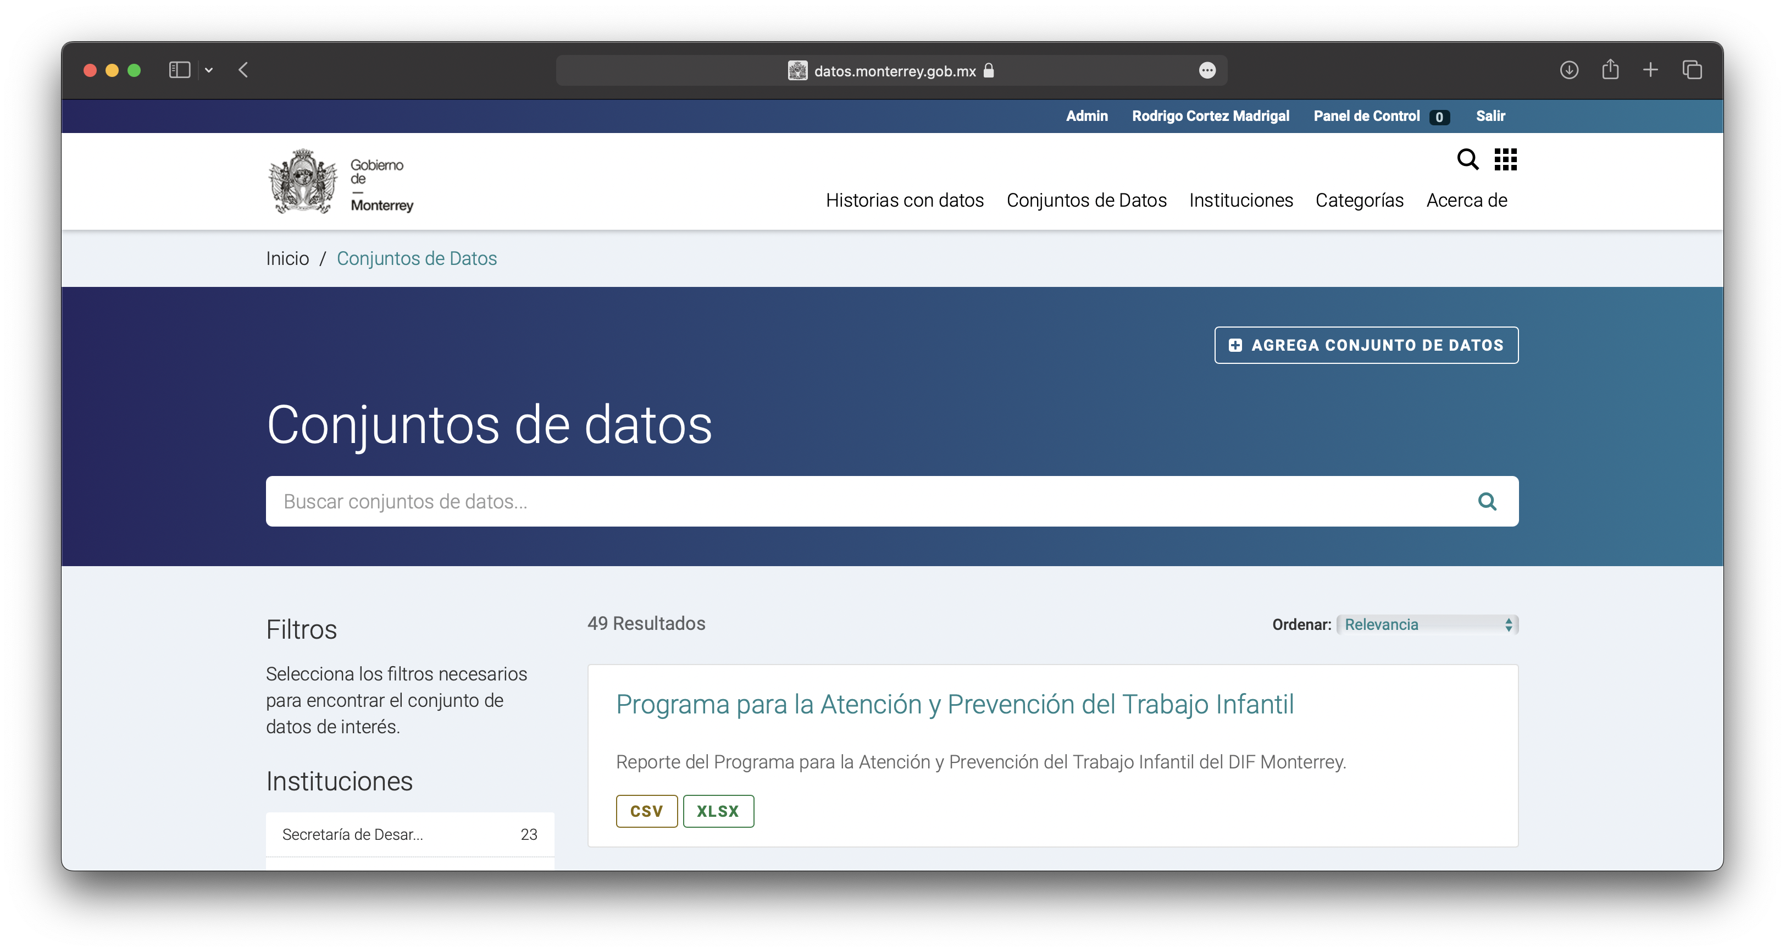The height and width of the screenshot is (952, 1785).
Task: Click the Instituciones filter heading
Action: click(x=340, y=781)
